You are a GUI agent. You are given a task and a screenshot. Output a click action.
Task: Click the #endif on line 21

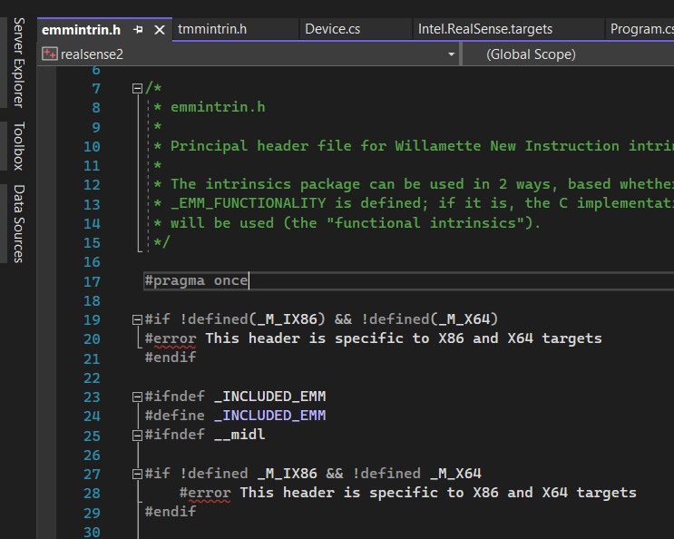[171, 358]
